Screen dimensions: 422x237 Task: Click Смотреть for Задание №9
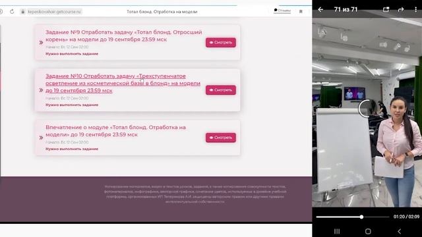221,42
